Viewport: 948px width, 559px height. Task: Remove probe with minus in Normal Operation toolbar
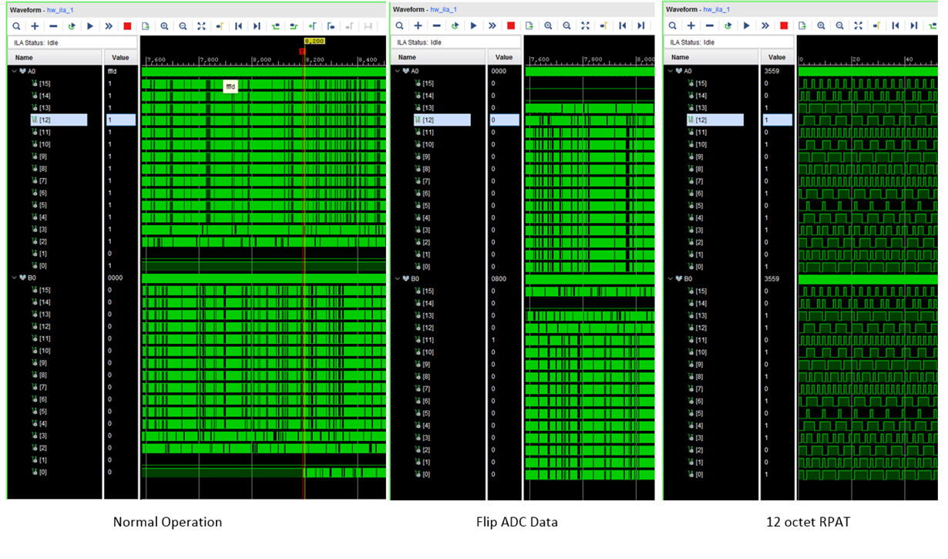[53, 25]
